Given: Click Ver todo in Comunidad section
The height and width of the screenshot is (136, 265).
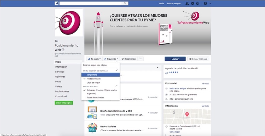Looking at the screenshot, I should [205, 84].
